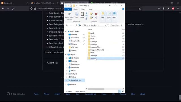Select Desktop under Quick access
The image size is (181, 102).
pos(74,35)
